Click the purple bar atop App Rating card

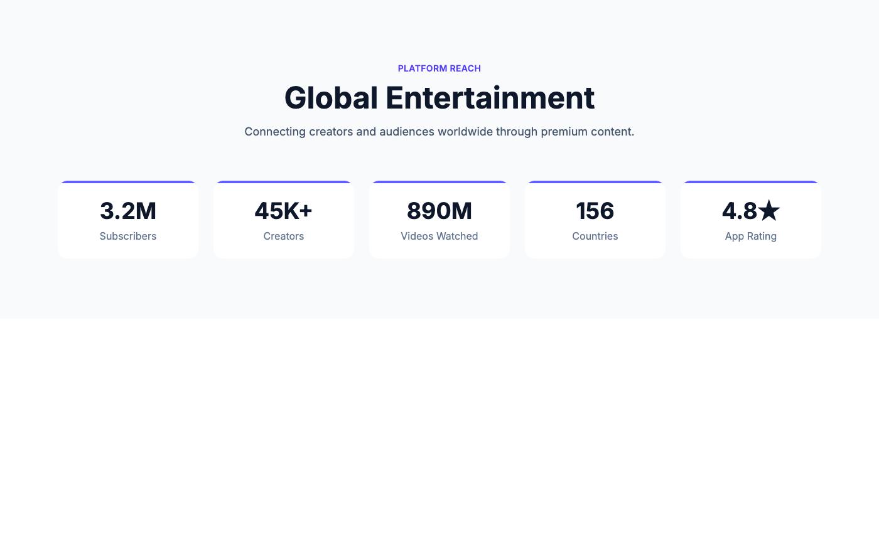(x=751, y=182)
